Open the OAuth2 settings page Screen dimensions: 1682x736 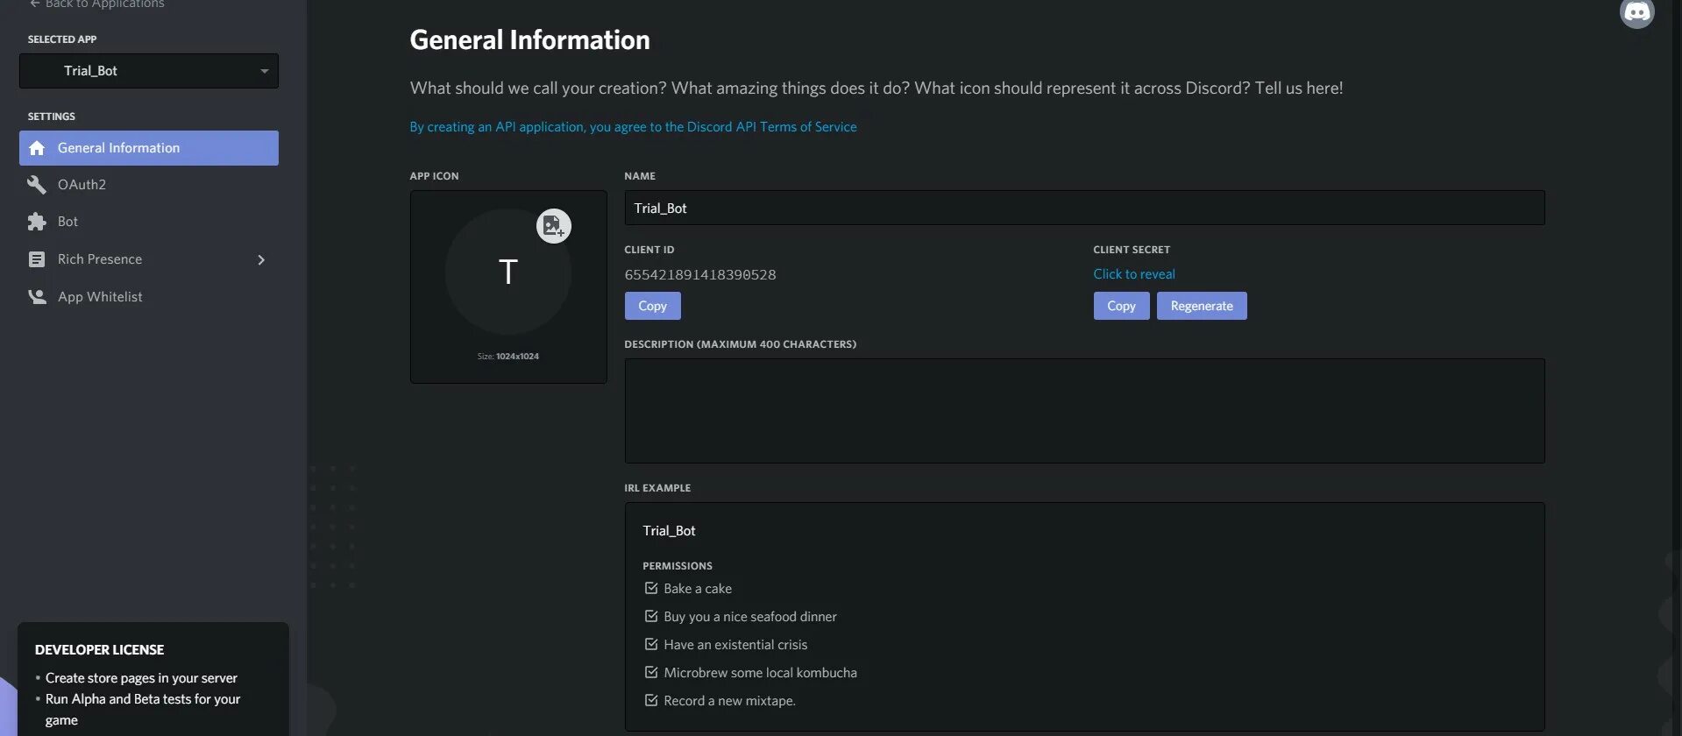149,185
